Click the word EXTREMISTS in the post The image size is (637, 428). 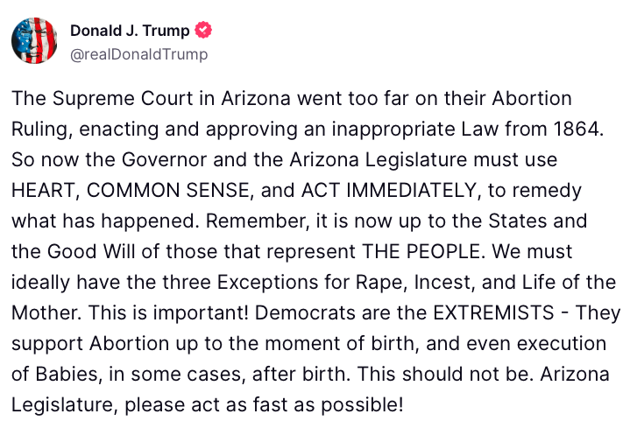tap(493, 312)
